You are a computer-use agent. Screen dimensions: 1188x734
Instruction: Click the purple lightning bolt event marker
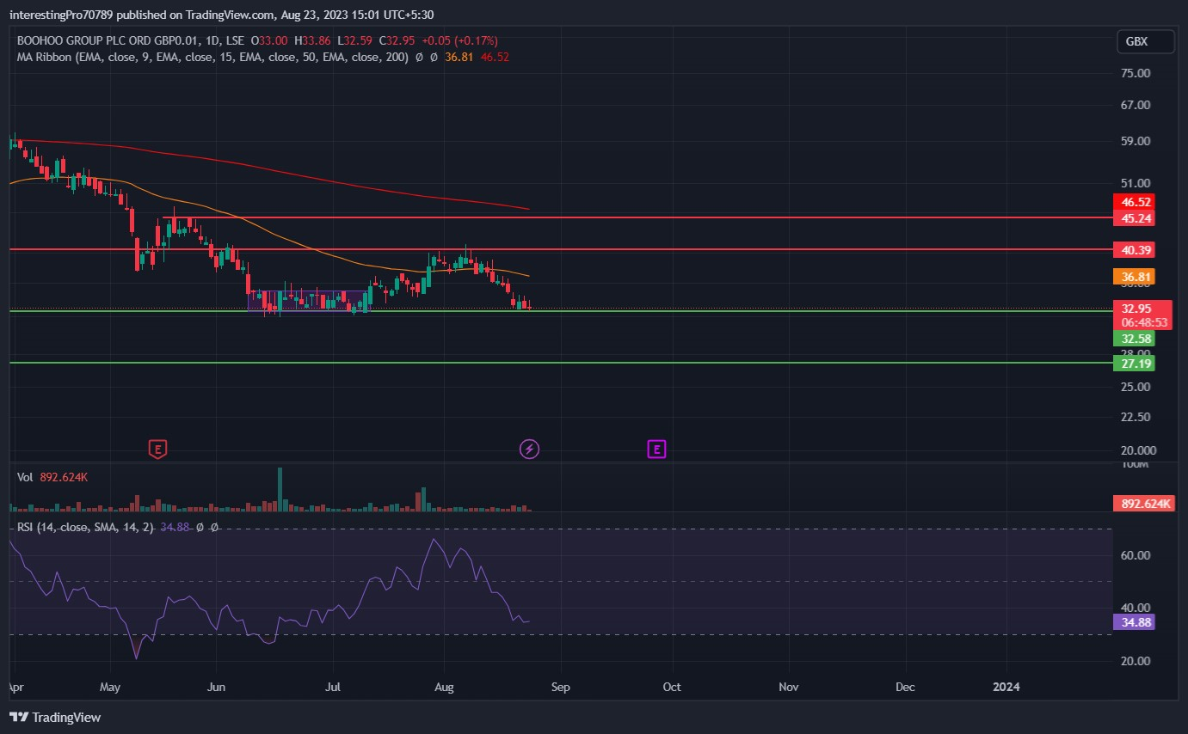529,449
